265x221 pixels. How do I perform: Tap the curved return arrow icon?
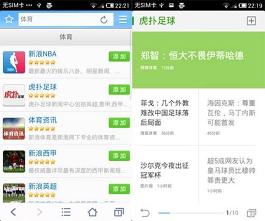pos(145,213)
